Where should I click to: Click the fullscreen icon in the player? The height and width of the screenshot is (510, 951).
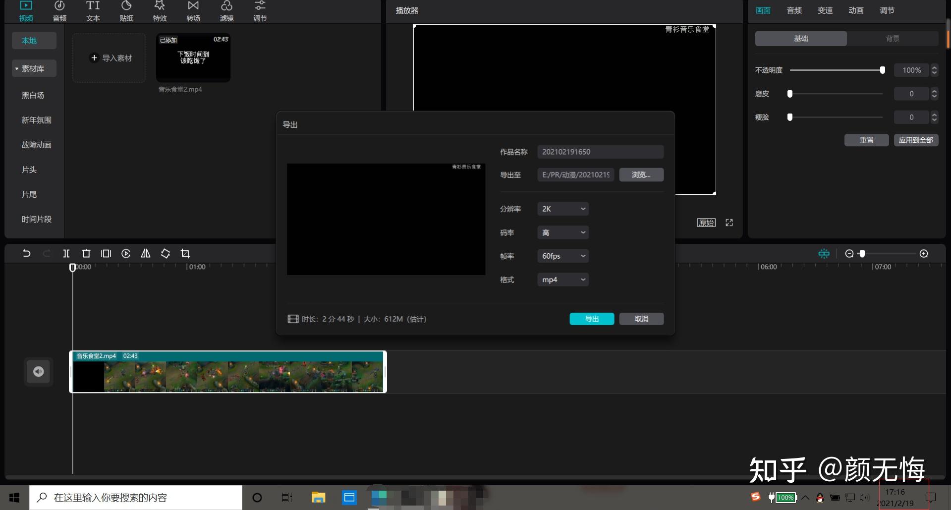click(729, 223)
